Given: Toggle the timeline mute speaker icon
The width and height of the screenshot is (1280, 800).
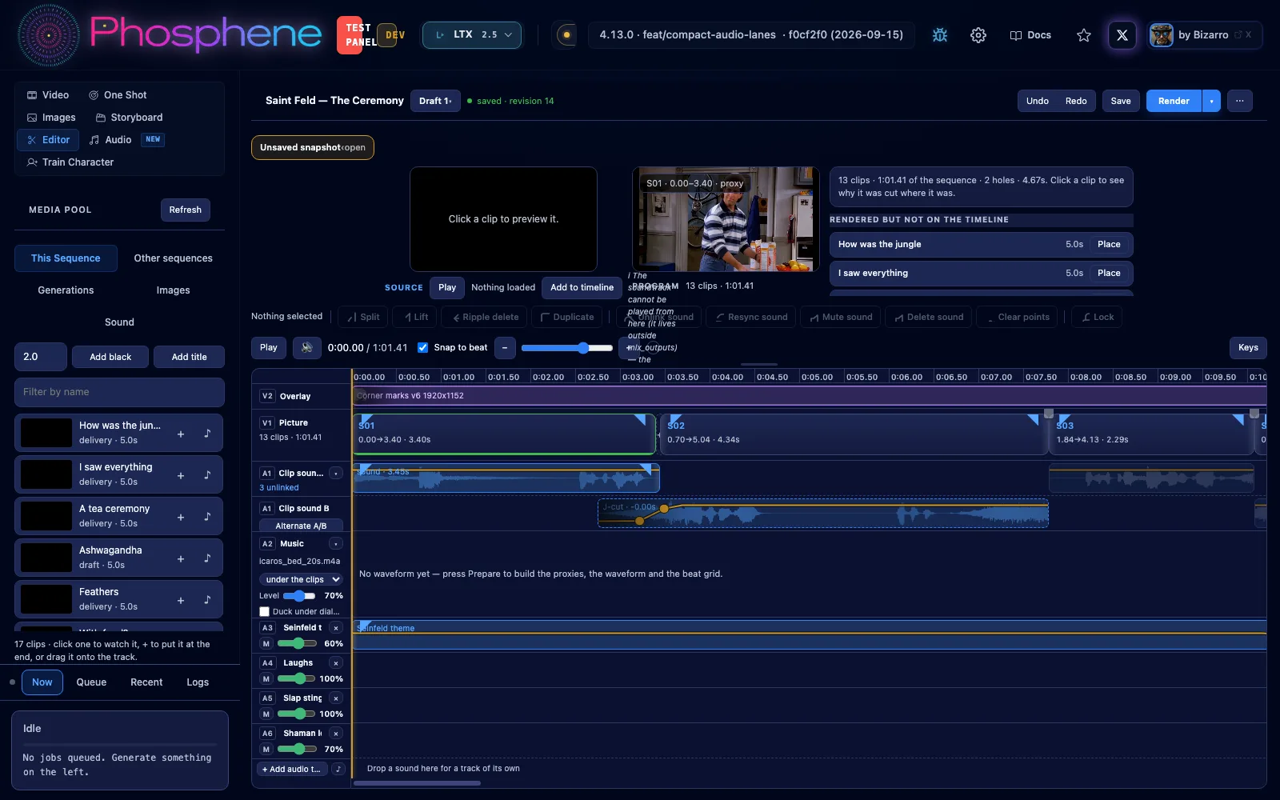Looking at the screenshot, I should pyautogui.click(x=307, y=347).
